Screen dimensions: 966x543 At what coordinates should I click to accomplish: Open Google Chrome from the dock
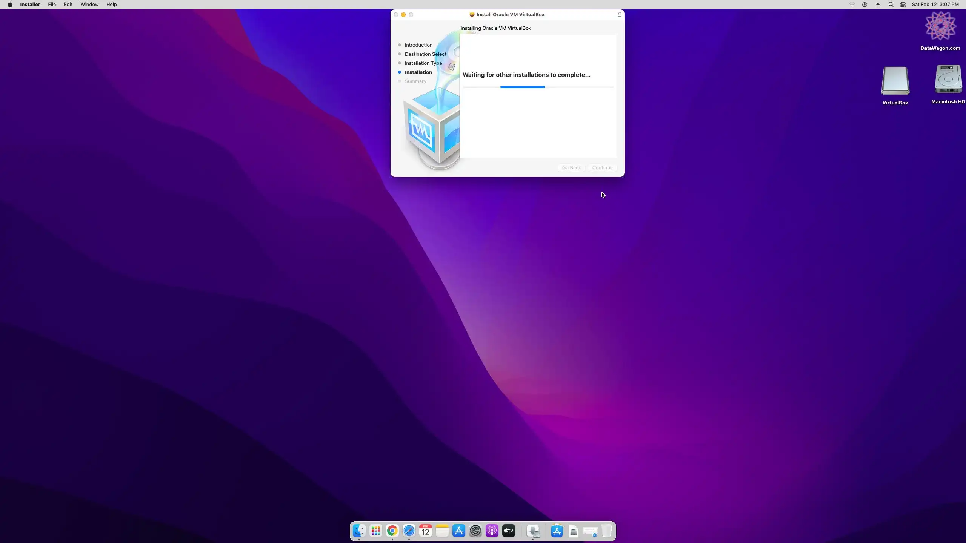point(392,531)
